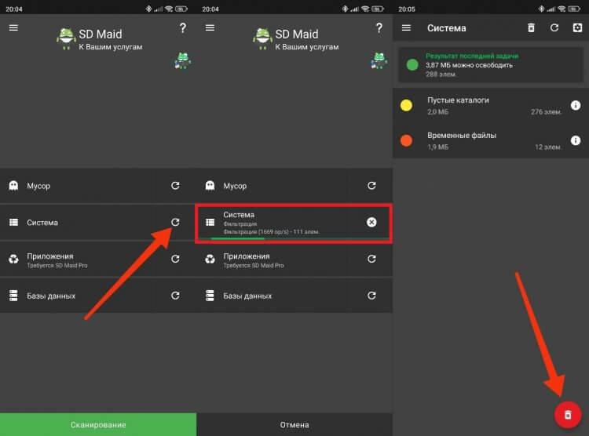The height and width of the screenshot is (436, 589).
Task: Tap Wi-Fi status icon in first screen
Action: (169, 9)
